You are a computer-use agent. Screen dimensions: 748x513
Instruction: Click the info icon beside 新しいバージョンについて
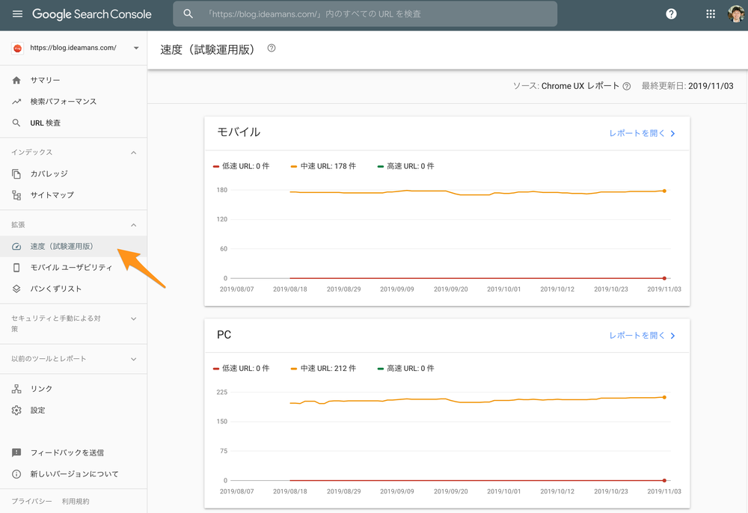tap(16, 474)
